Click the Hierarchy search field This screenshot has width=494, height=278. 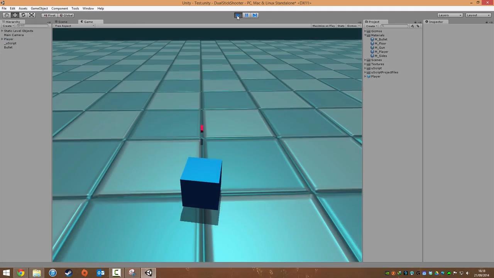tap(32, 26)
